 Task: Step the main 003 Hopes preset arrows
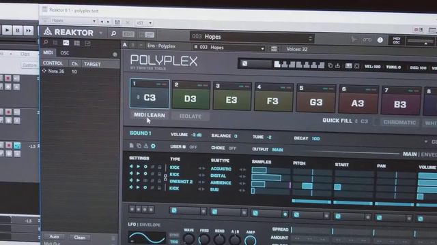click(310, 38)
